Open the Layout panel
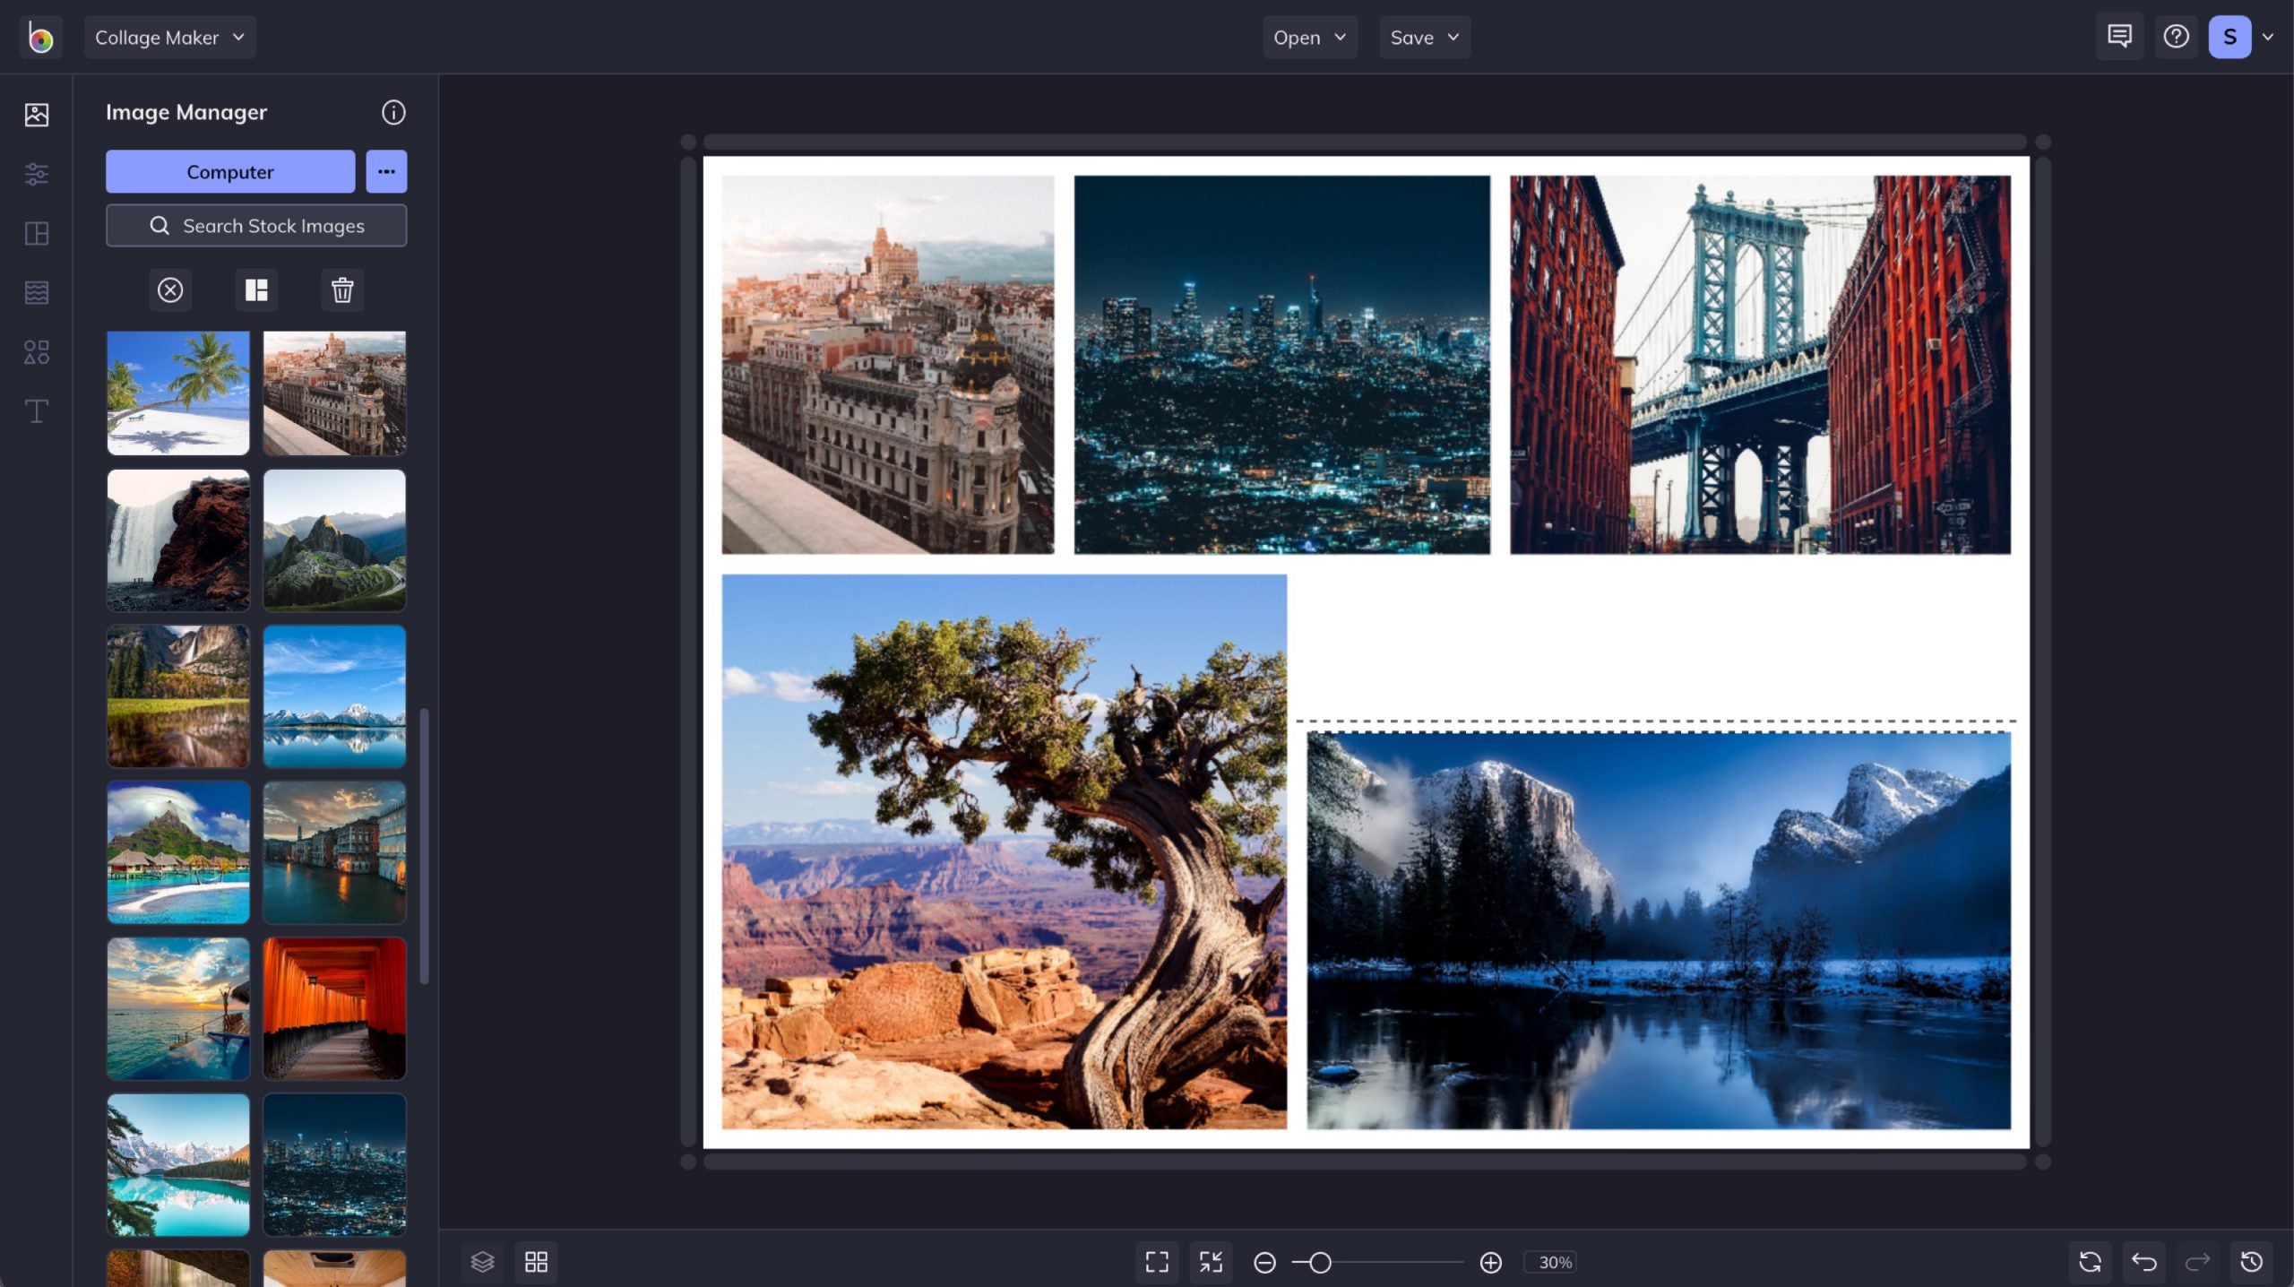The image size is (2294, 1287). [37, 234]
